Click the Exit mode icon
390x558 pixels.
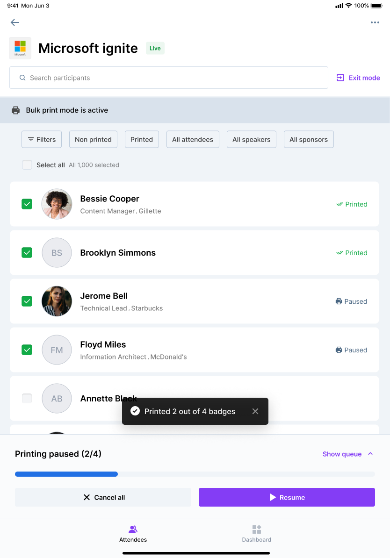click(x=340, y=78)
